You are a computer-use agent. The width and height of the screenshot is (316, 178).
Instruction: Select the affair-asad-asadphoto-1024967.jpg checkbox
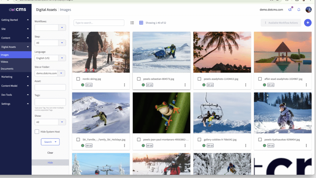coord(260,79)
